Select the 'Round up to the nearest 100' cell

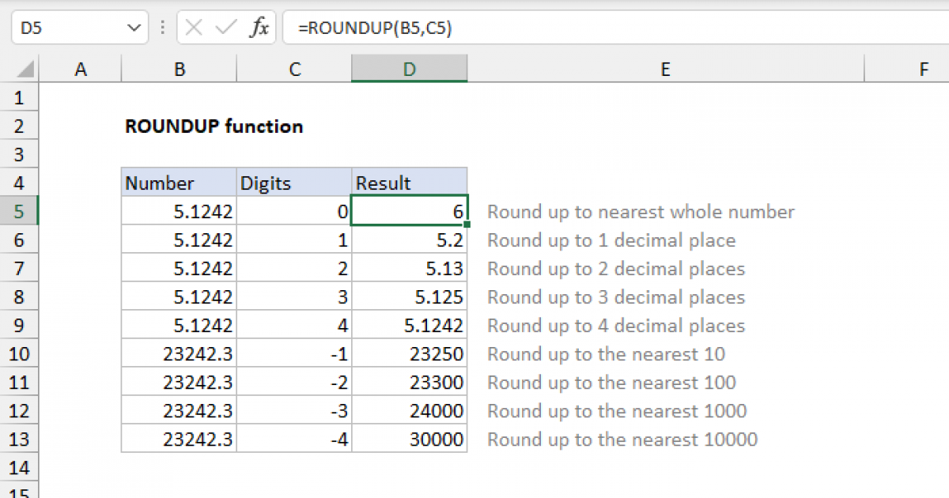pyautogui.click(x=611, y=383)
